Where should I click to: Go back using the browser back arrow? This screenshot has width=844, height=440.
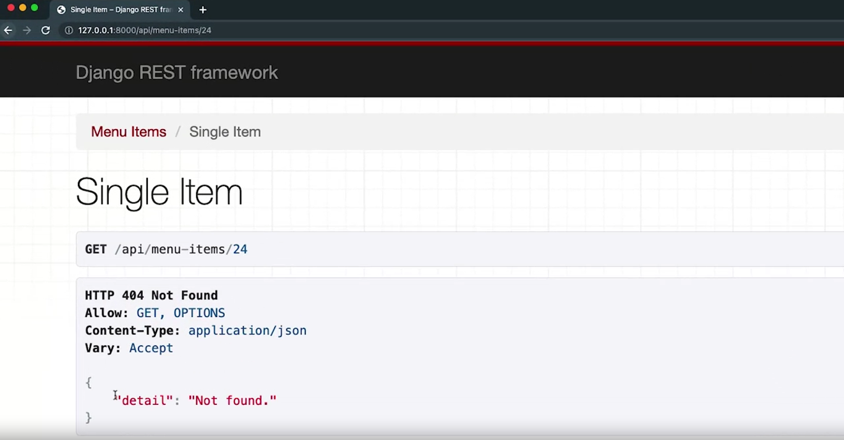point(8,30)
